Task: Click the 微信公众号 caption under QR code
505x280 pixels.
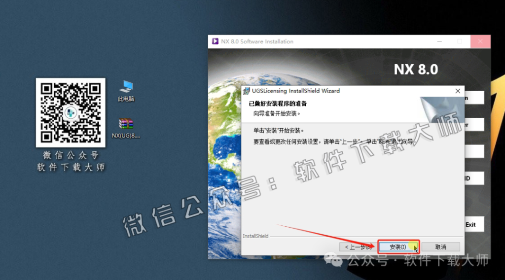Action: (71, 155)
